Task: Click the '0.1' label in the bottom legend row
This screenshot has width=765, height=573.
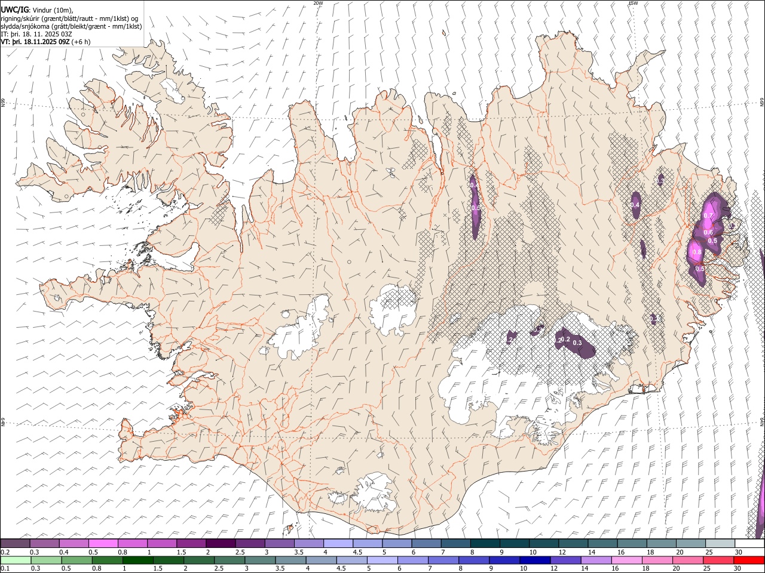Action: pos(5,568)
